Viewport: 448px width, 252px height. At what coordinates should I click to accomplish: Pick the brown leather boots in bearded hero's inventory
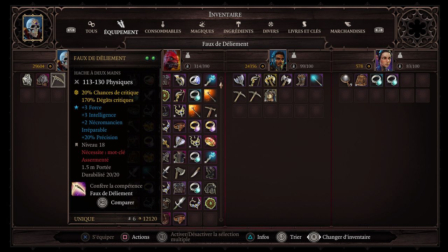tap(301, 80)
